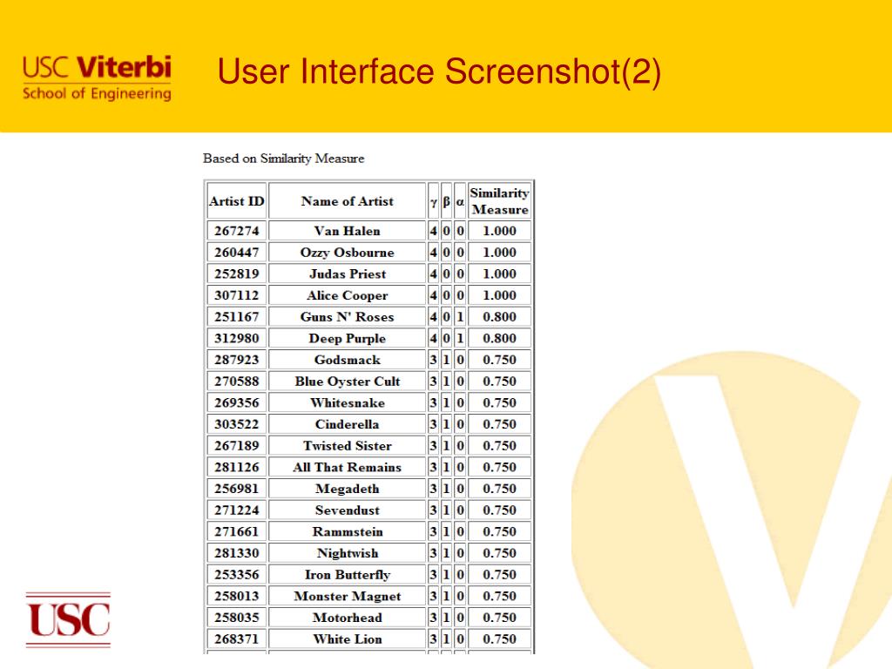Select artist name Rammstein
This screenshot has height=669, width=892.
[347, 532]
